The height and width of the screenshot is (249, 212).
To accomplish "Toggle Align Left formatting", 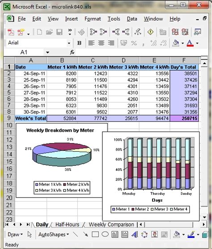I will click(91, 43).
